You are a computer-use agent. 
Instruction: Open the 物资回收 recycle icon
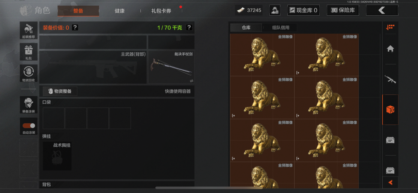tap(29, 73)
